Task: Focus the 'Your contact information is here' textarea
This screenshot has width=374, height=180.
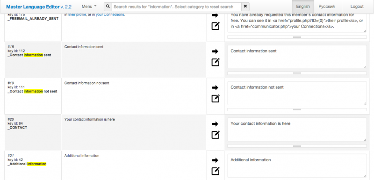Action: coord(297,130)
